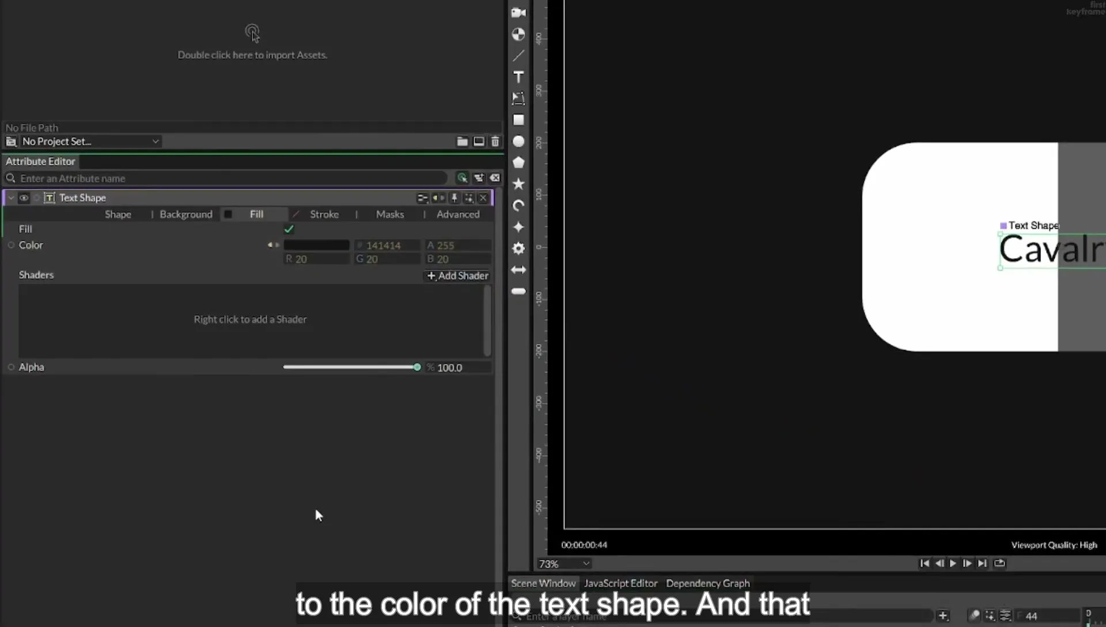
Task: Click the folder icon in Assets panel
Action: pos(462,141)
